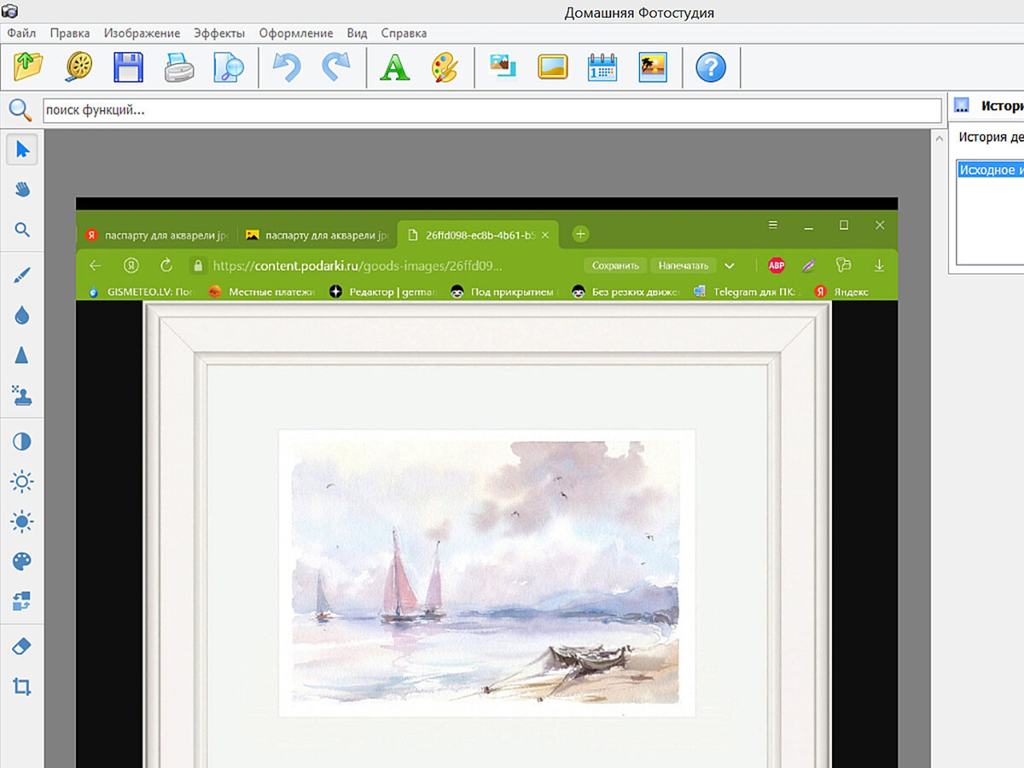The height and width of the screenshot is (768, 1024).
Task: Select the hand pan tool
Action: (22, 189)
